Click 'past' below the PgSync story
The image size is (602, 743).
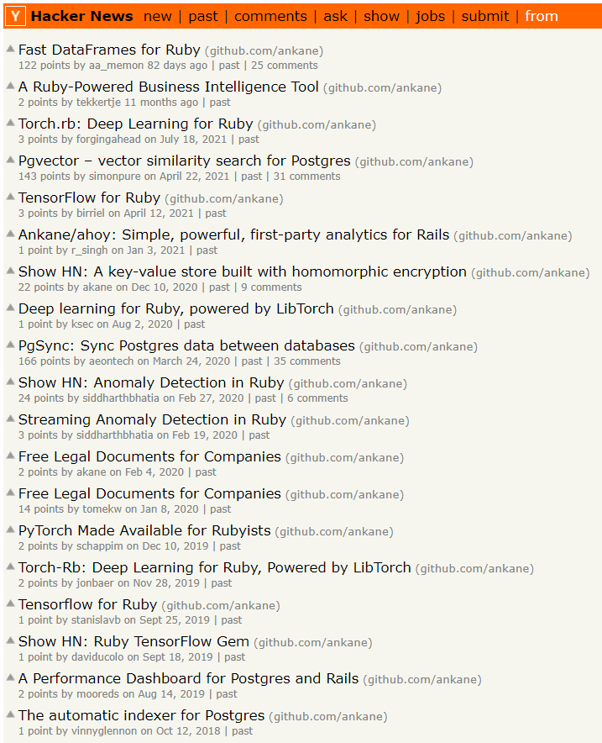tap(254, 361)
